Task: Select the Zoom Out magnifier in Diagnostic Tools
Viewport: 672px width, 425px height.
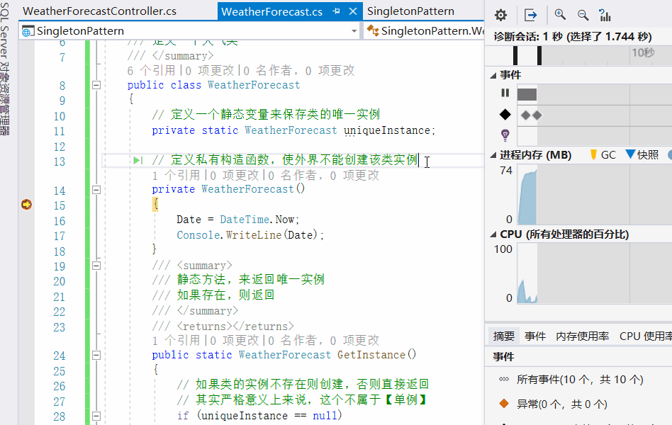Action: (582, 14)
